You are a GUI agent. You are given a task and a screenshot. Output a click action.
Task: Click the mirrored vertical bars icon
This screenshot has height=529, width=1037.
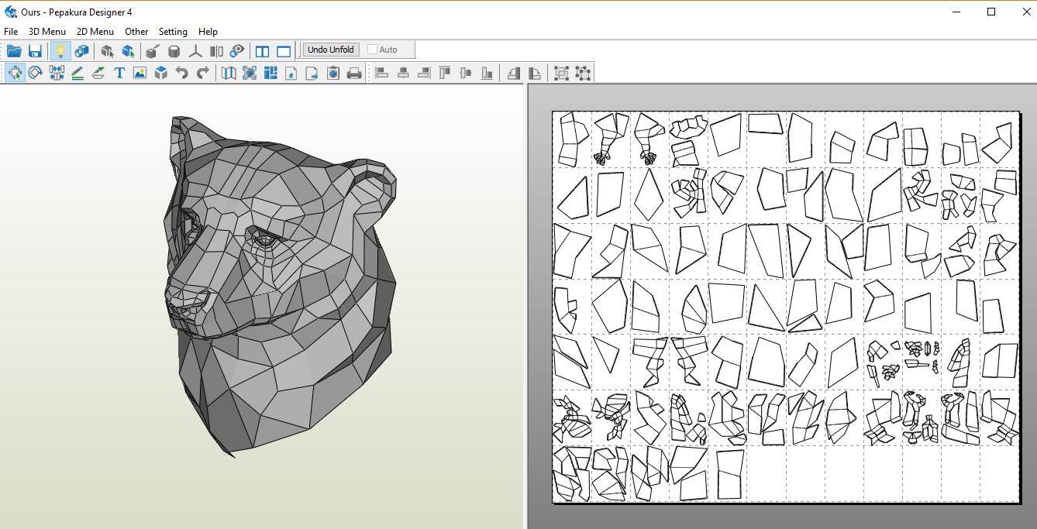click(216, 51)
